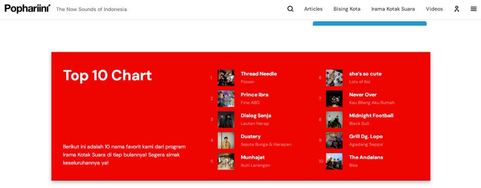Click the Top 10 Chart heading
The height and width of the screenshot is (188, 481).
coord(107,75)
